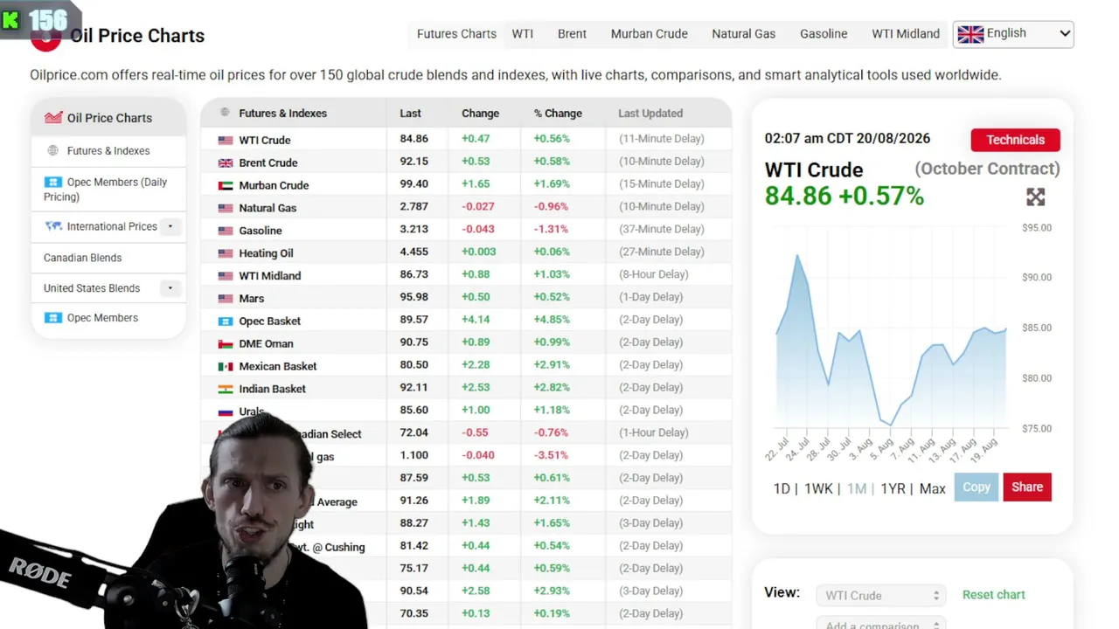The image size is (1119, 629).
Task: Click the world map icon beside International Prices
Action: (x=53, y=226)
